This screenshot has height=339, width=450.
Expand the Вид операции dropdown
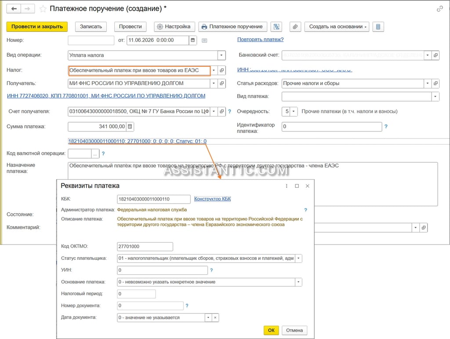(x=221, y=55)
